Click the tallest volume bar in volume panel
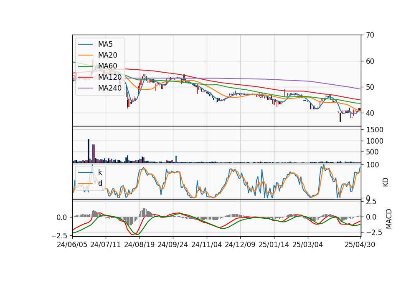Image resolution: width=401 pixels, height=288 pixels. click(89, 151)
